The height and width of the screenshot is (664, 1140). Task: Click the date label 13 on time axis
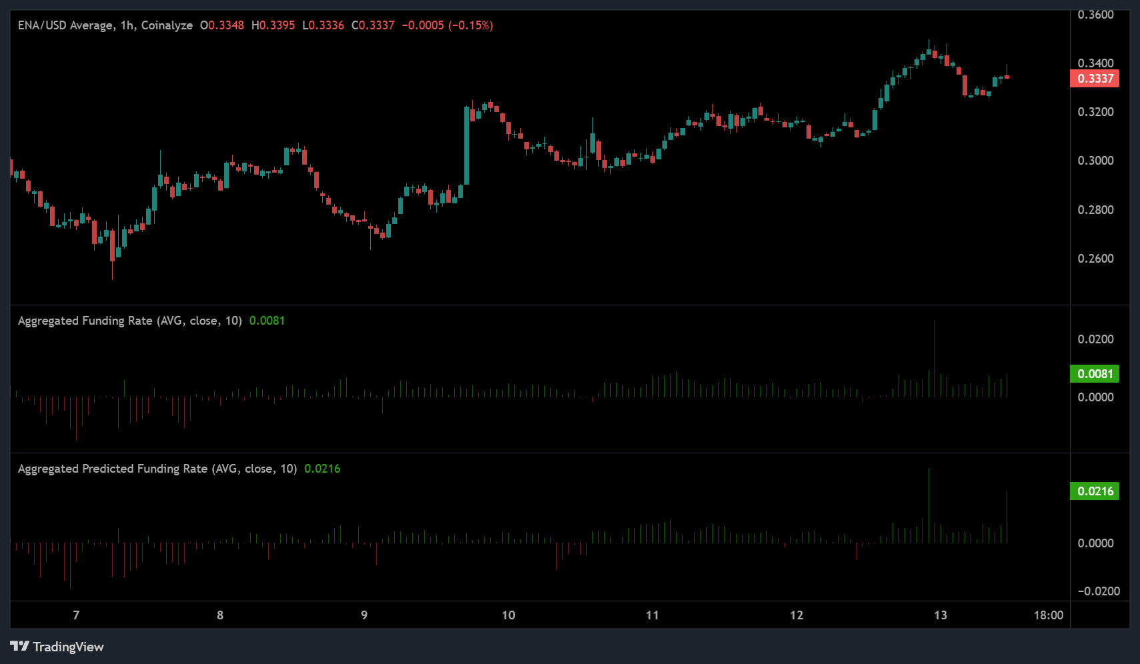coord(940,615)
